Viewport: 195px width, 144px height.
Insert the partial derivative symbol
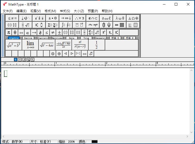(x=40, y=32)
